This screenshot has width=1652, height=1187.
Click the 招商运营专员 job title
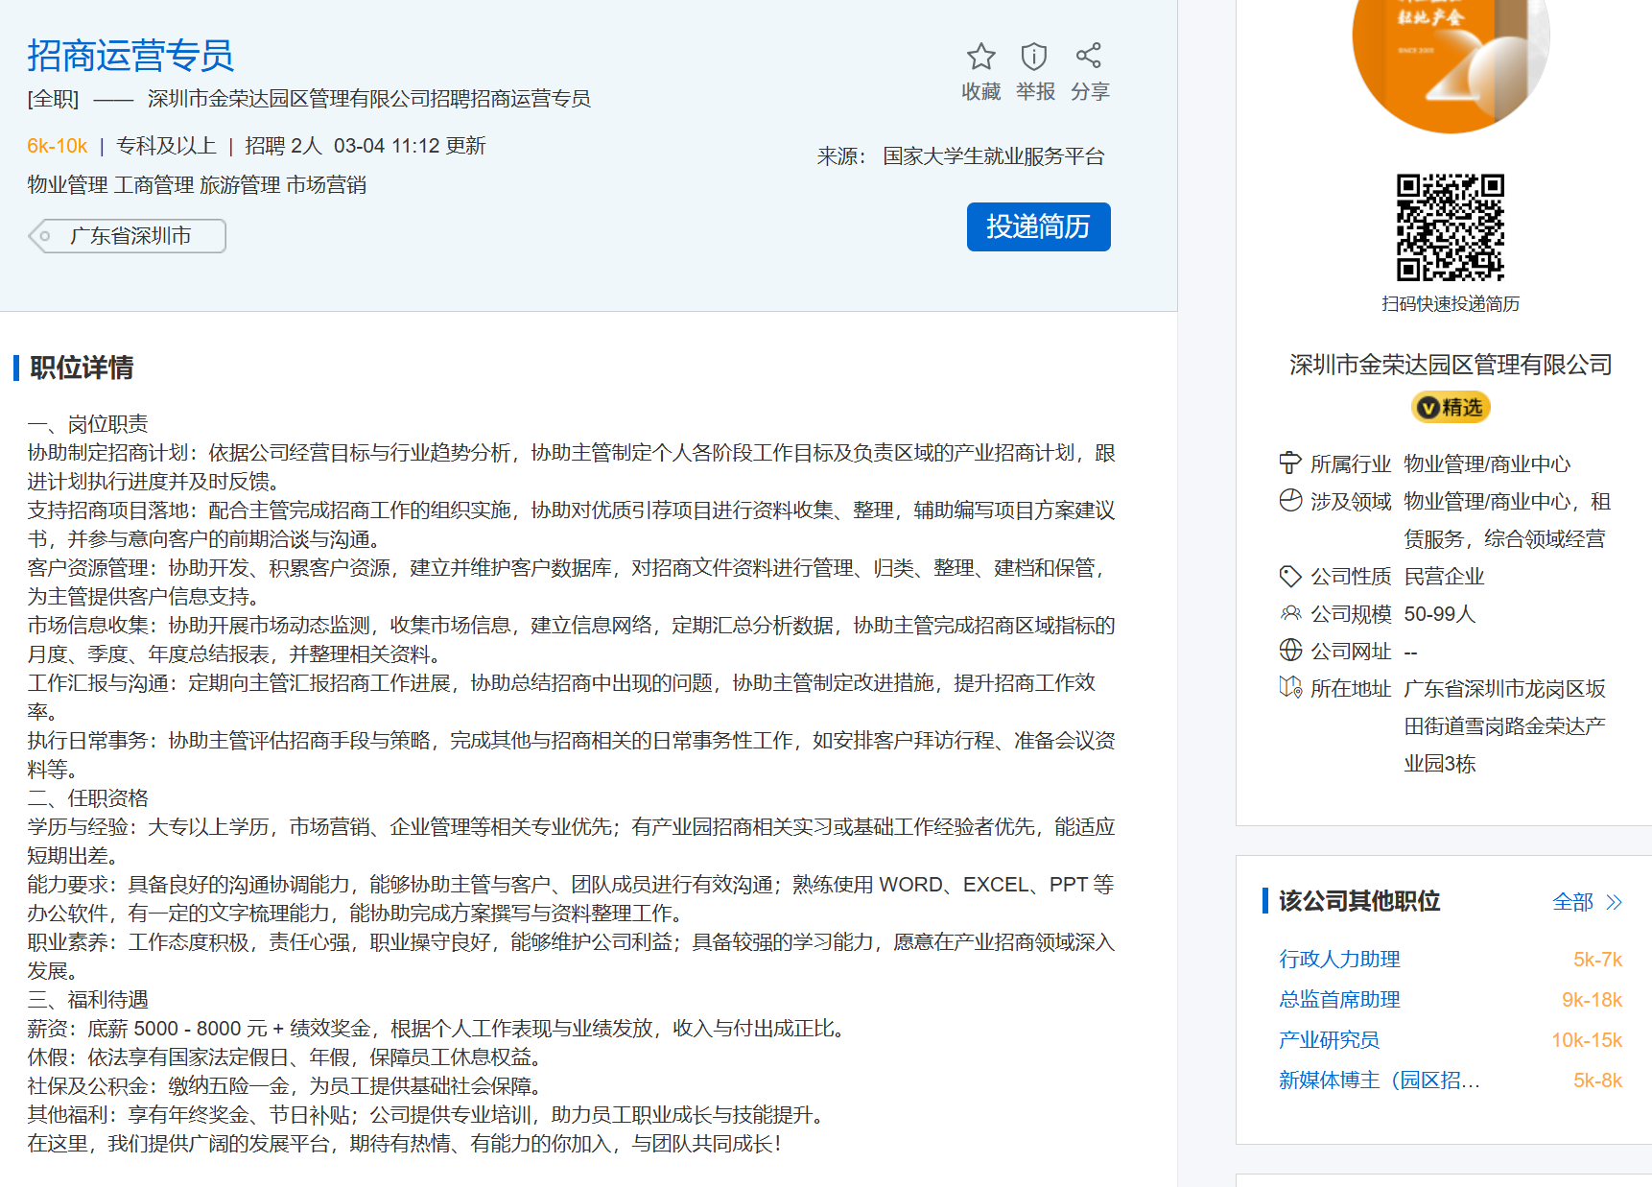click(x=130, y=56)
